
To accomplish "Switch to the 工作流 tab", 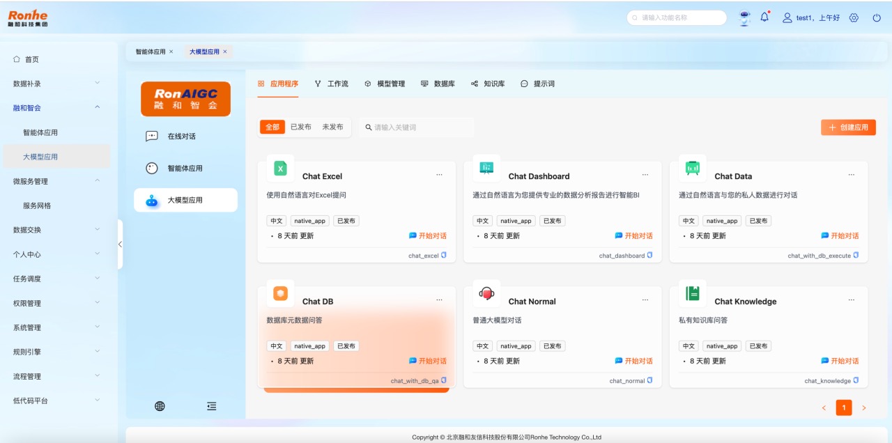I will [x=336, y=84].
